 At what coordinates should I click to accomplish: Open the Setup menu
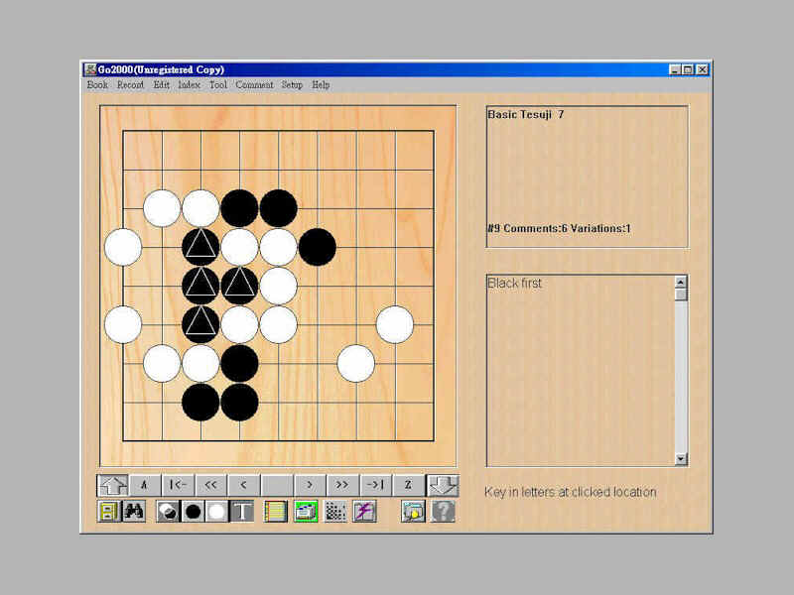[x=292, y=85]
